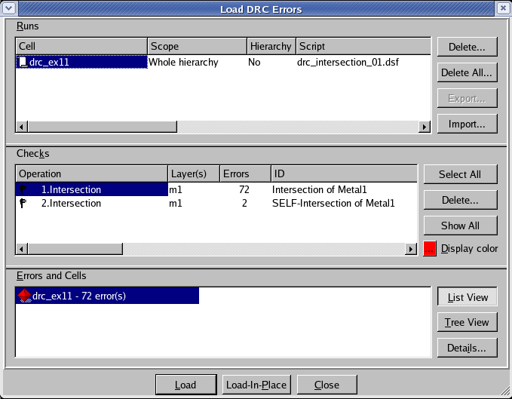Viewport: 512px width, 399px height.
Task: Click flag icon beside 1.Intersection check
Action: [23, 189]
